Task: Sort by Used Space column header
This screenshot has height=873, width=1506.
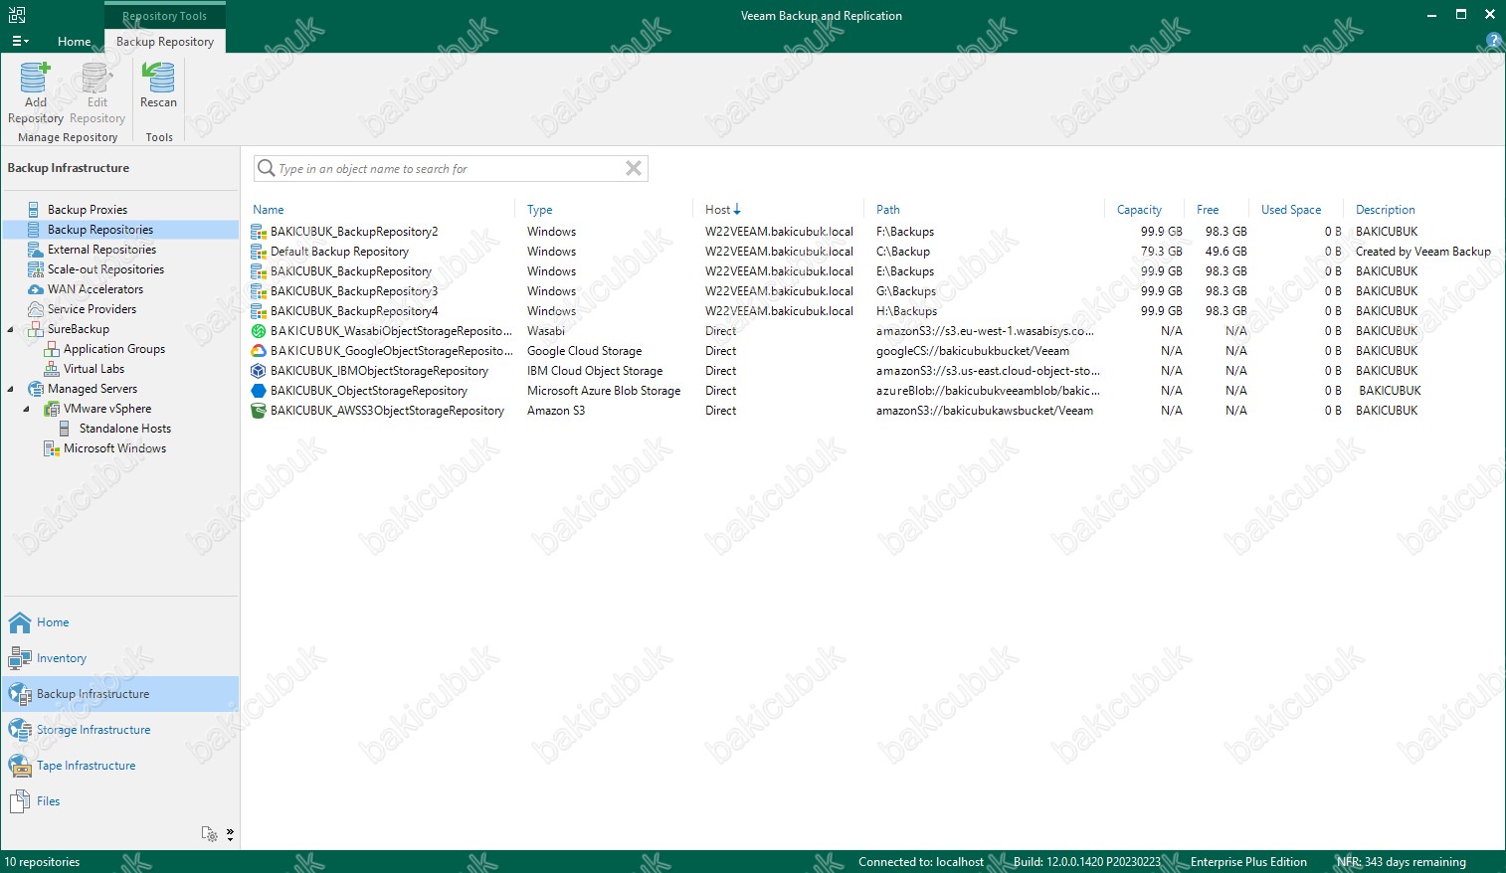Action: 1291,210
